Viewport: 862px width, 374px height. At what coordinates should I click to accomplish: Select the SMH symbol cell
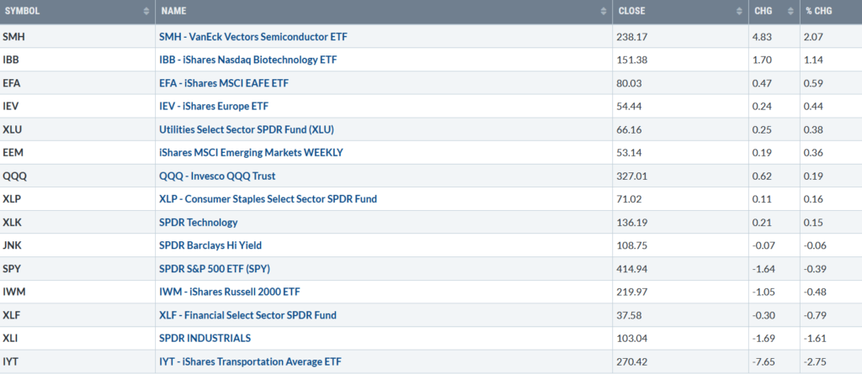point(77,36)
